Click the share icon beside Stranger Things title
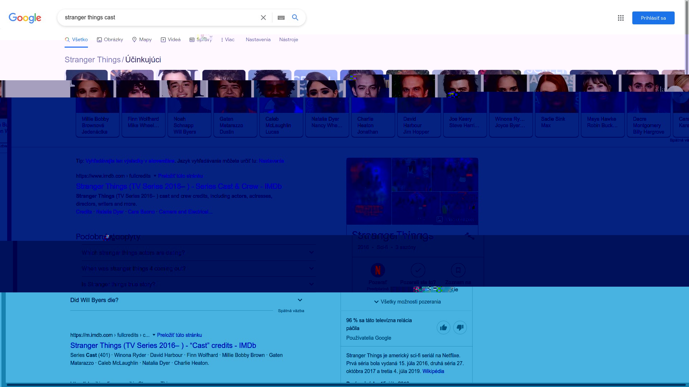Viewport: 689px width, 387px height. [x=469, y=236]
